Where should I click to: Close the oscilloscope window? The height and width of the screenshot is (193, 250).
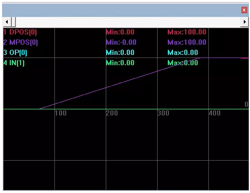(x=244, y=10)
